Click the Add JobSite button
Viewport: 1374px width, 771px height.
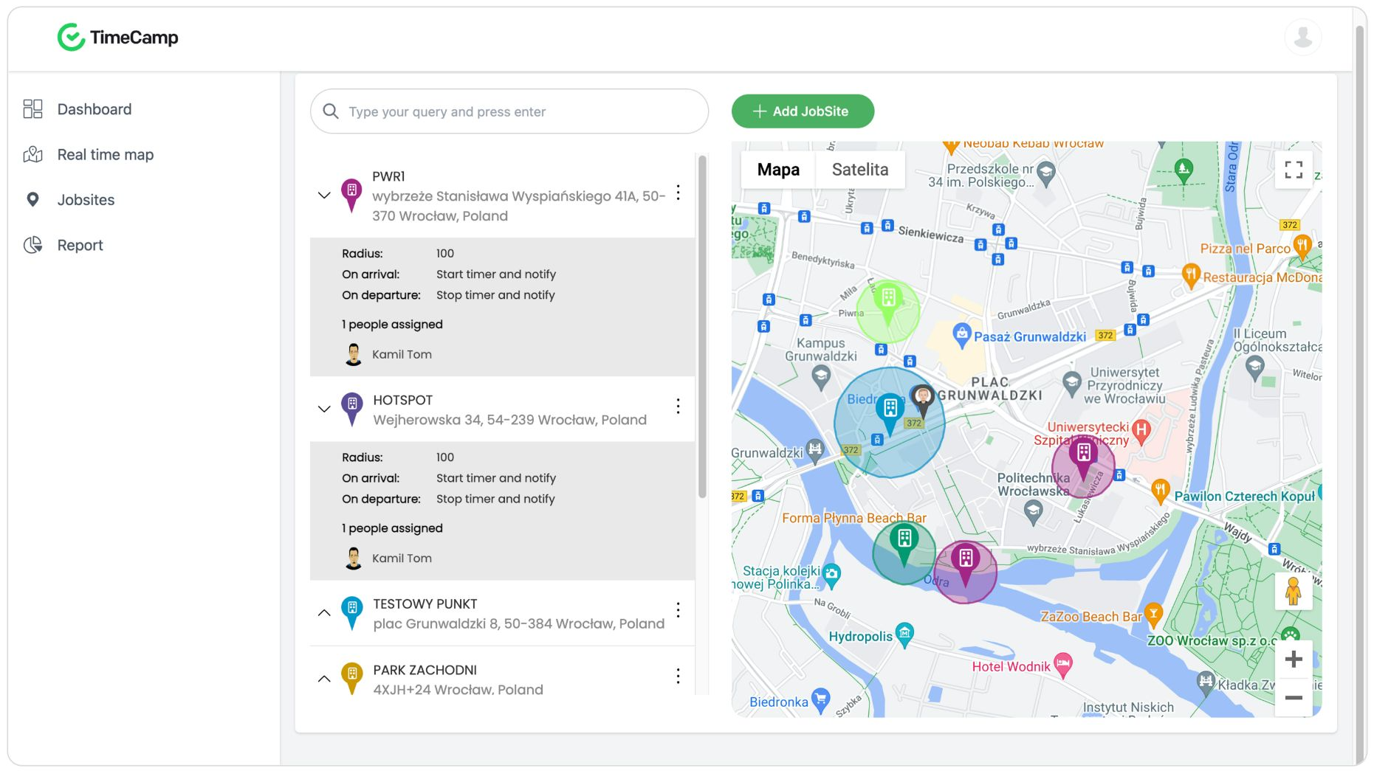[x=803, y=111]
